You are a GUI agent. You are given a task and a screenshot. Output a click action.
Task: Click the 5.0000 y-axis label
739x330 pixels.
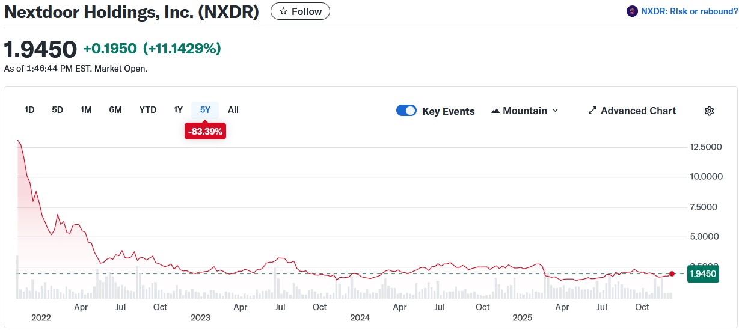pyautogui.click(x=704, y=236)
